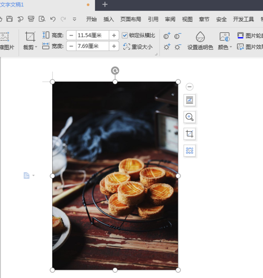263x278 pixels.
Task: Click the bottom floating picture frame icon
Action: (189, 151)
